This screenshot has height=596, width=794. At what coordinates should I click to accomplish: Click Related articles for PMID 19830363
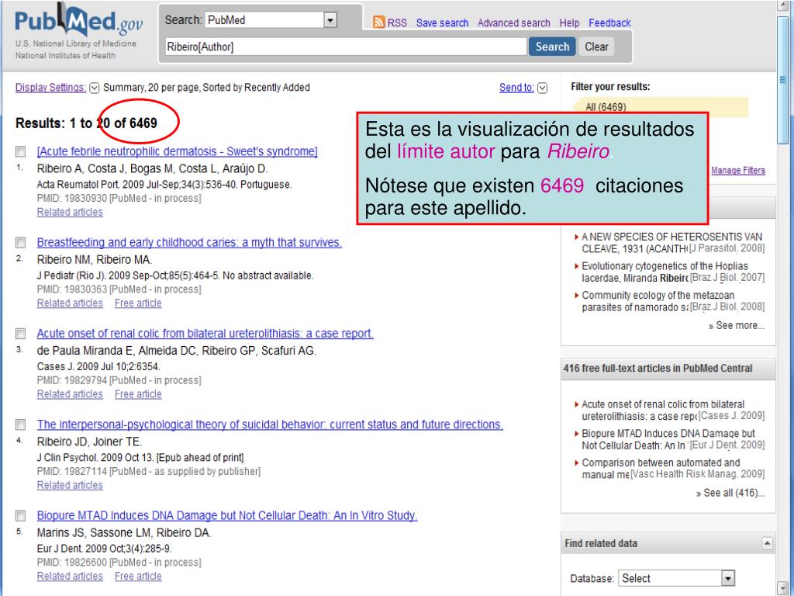(70, 303)
